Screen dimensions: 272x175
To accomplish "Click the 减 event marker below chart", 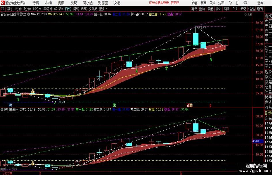I will [114, 105].
